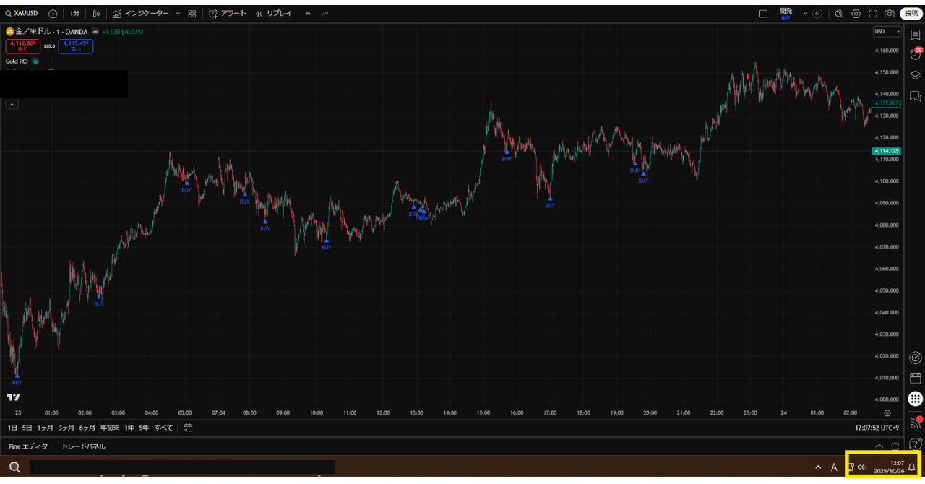925x484 pixels.
Task: Click the 投稿 publish button
Action: tap(911, 14)
